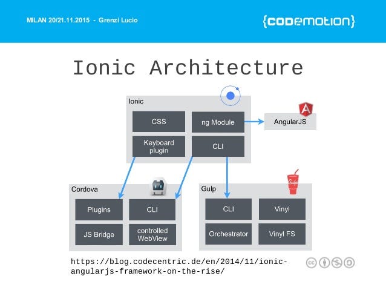
Task: Click the red Gulp cup logo
Action: click(x=293, y=182)
